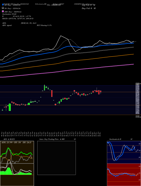
Task: Click the Stochastics & RSI panel title
Action: 121,139
